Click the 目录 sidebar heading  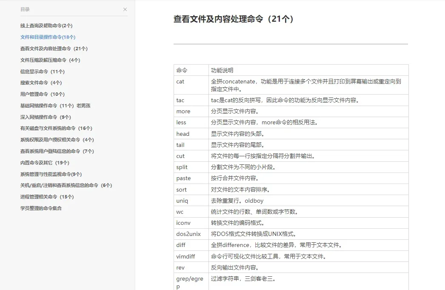pyautogui.click(x=25, y=9)
